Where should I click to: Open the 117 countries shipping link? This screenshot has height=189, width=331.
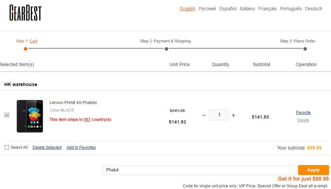coord(87,120)
